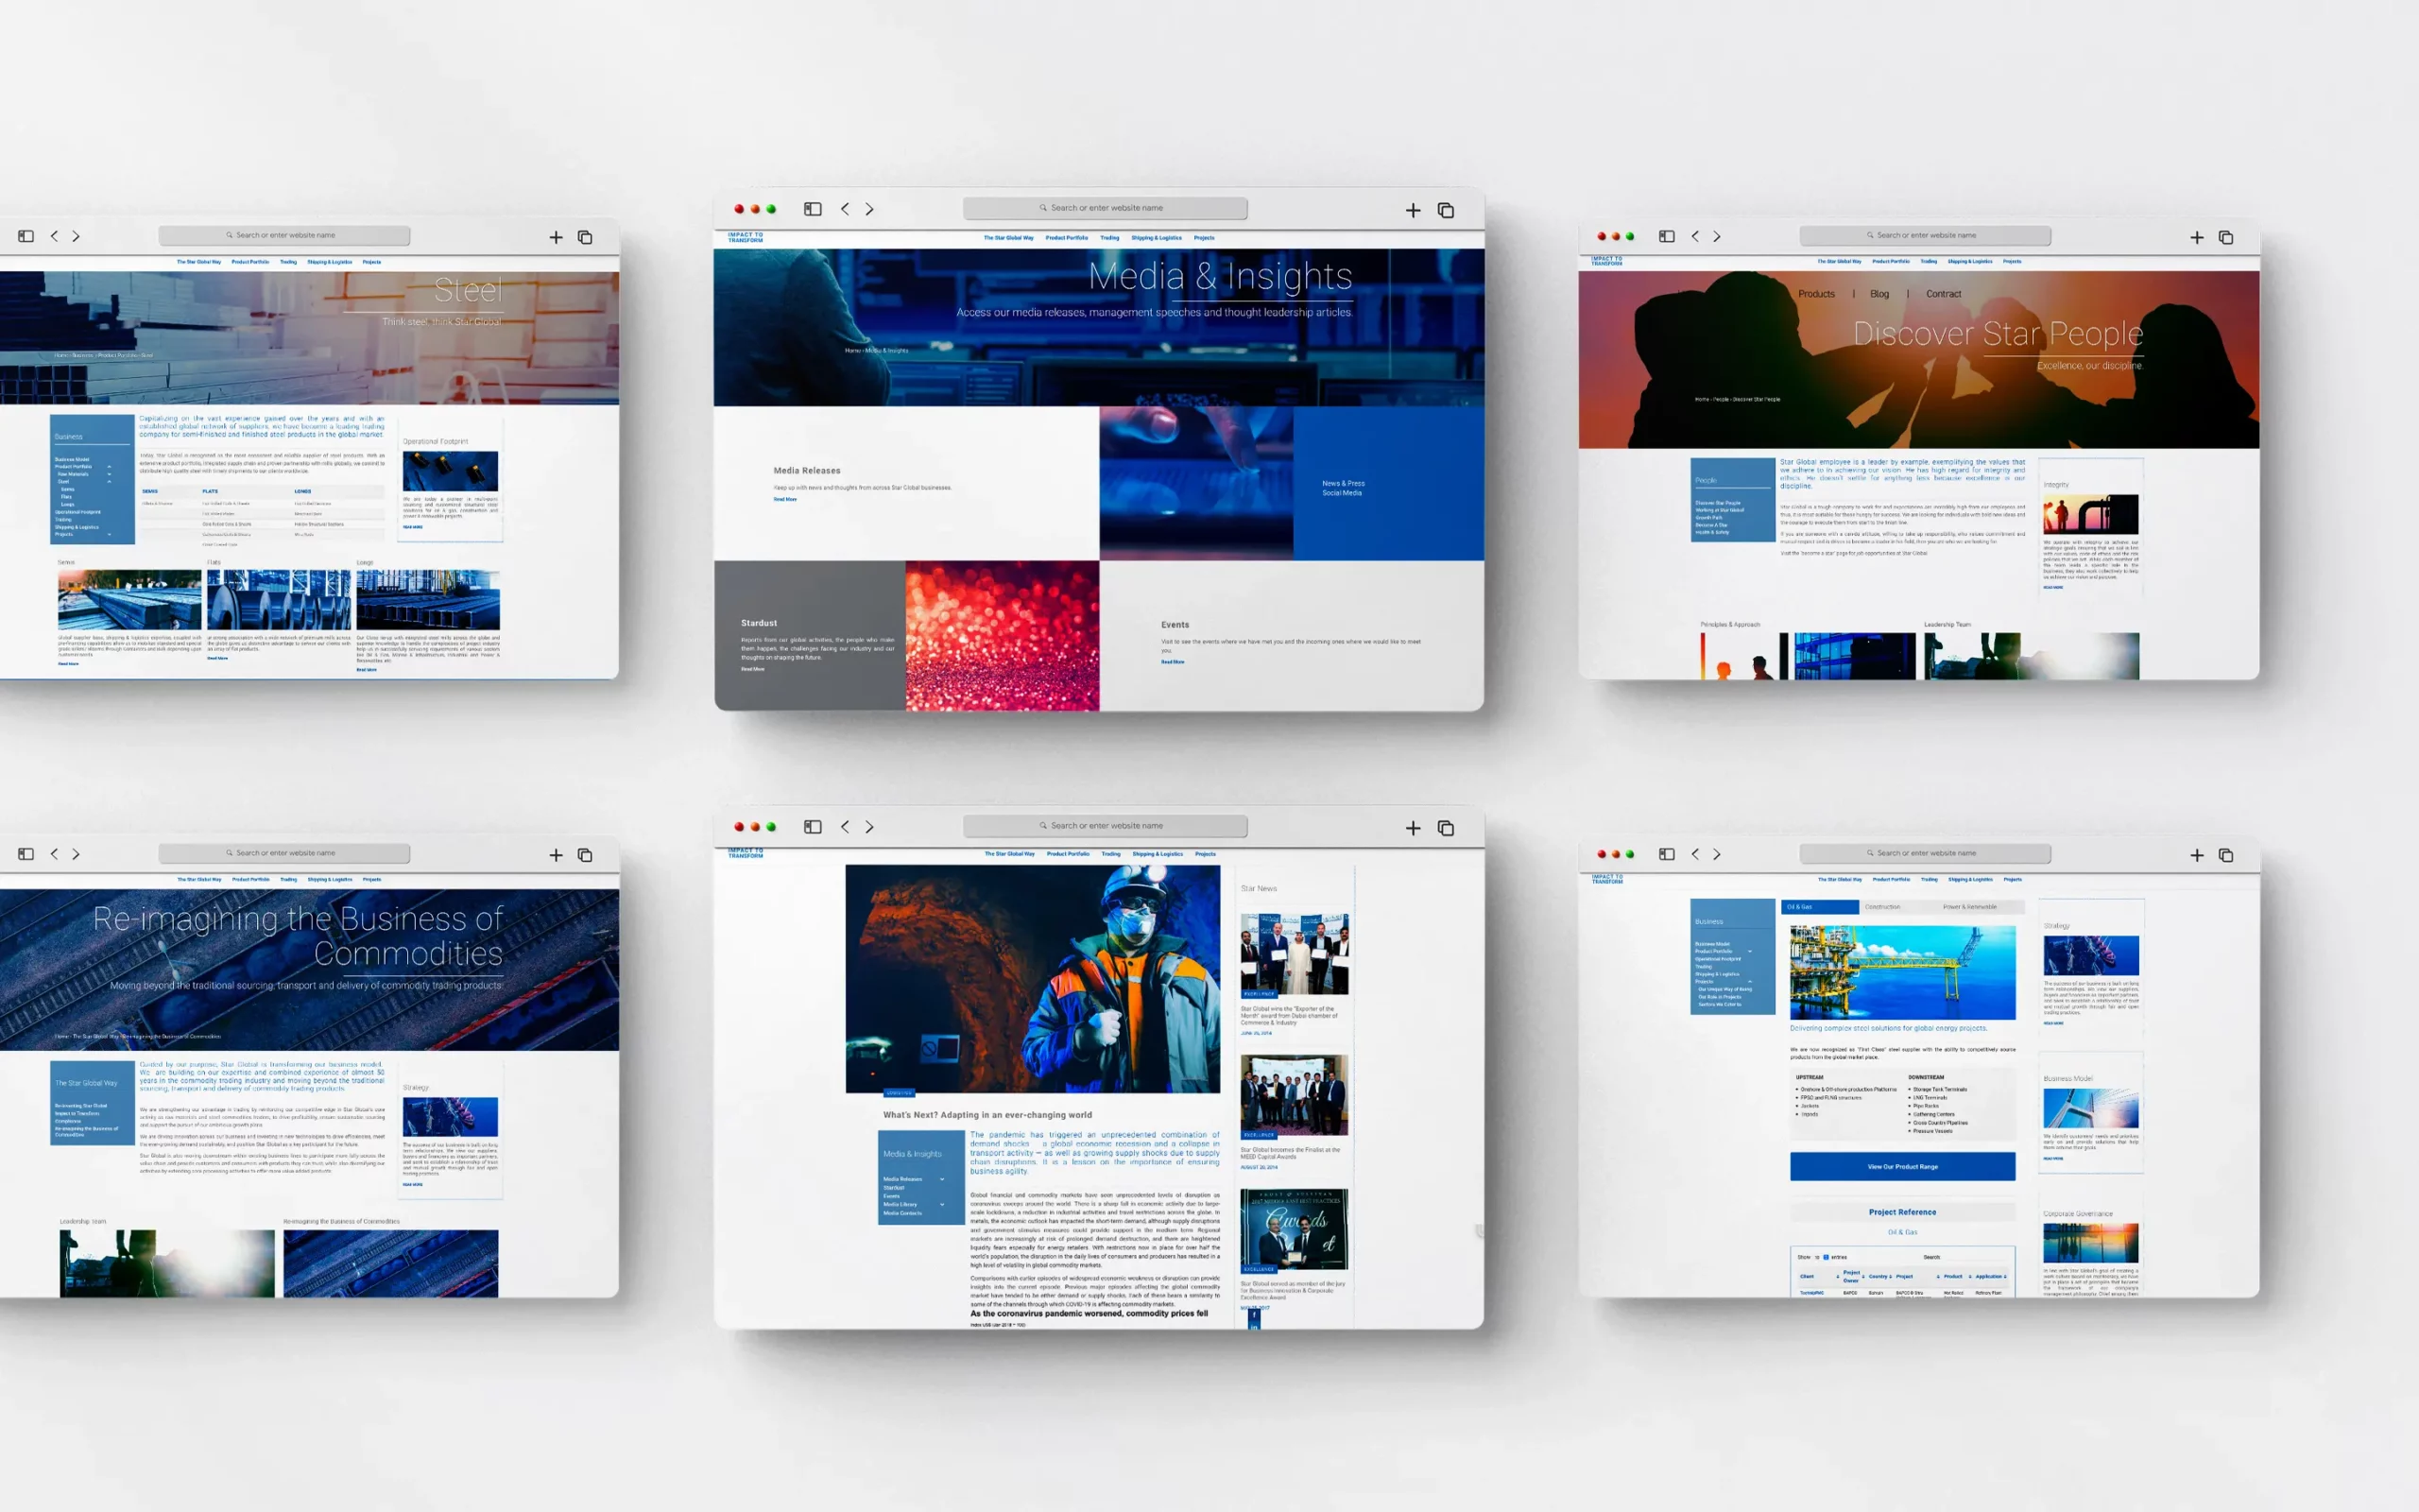This screenshot has width=2419, height=1512.
Task: Open entries count dropdown in Project Reference table
Action: (1827, 1257)
